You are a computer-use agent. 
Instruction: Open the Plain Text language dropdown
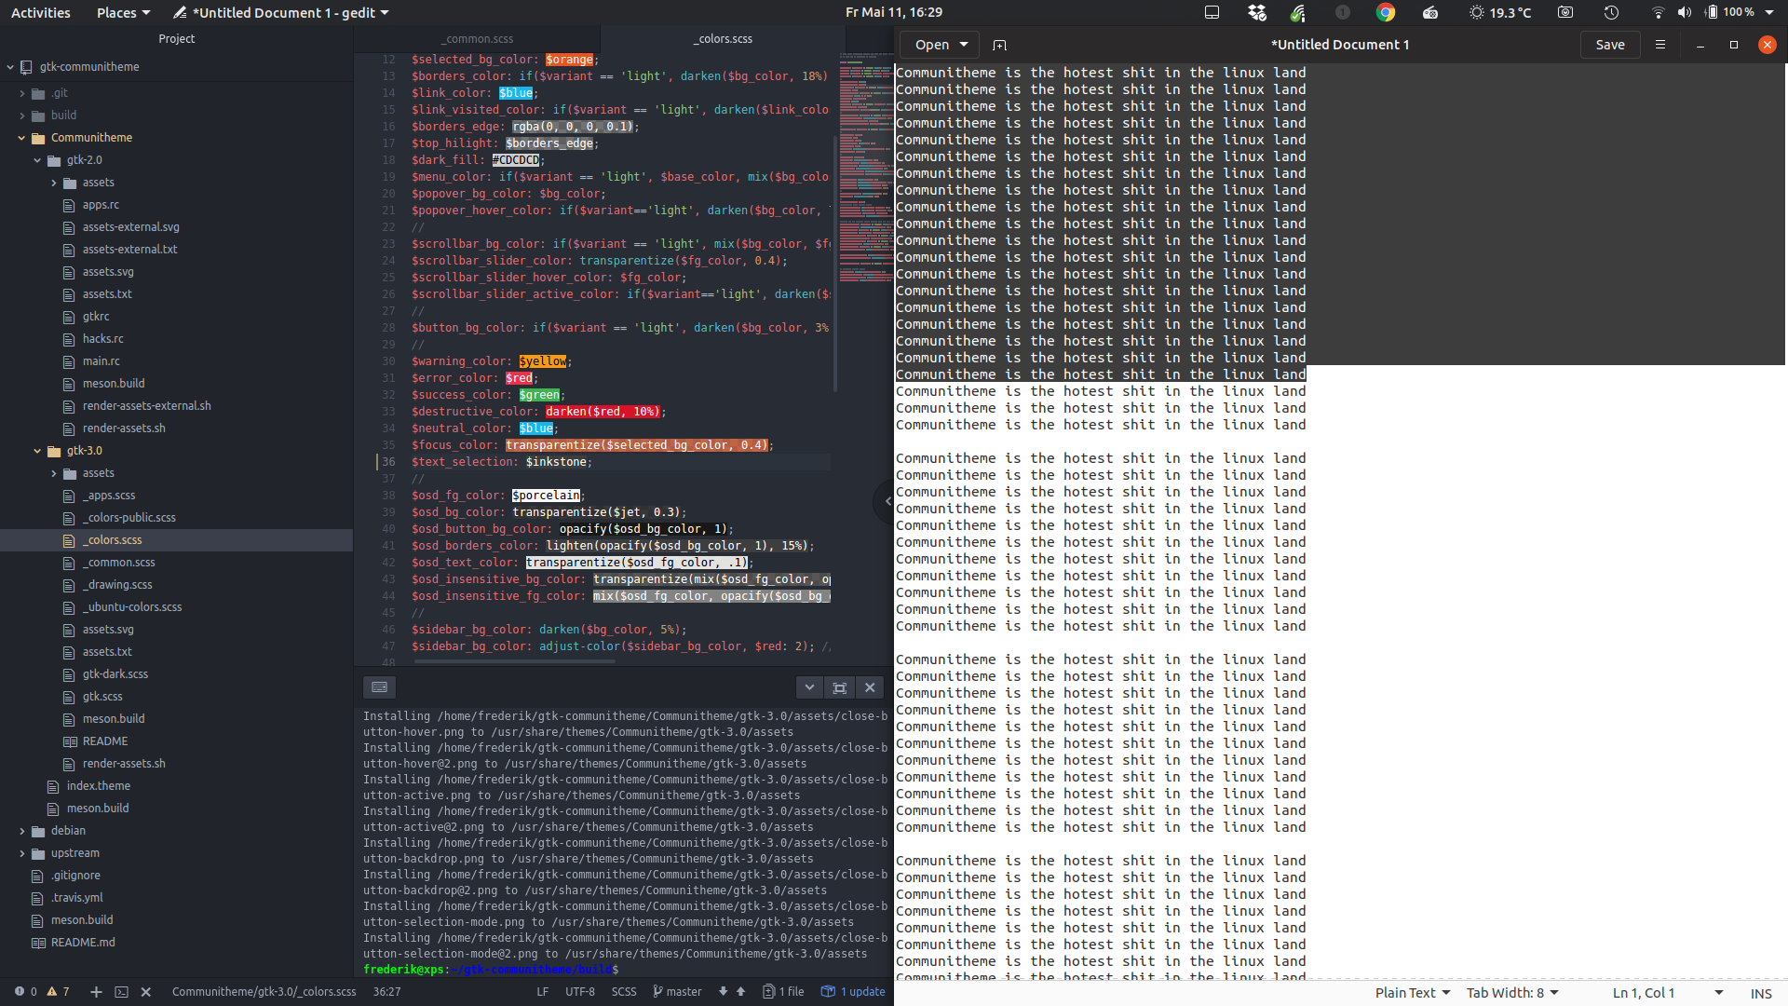1412,993
